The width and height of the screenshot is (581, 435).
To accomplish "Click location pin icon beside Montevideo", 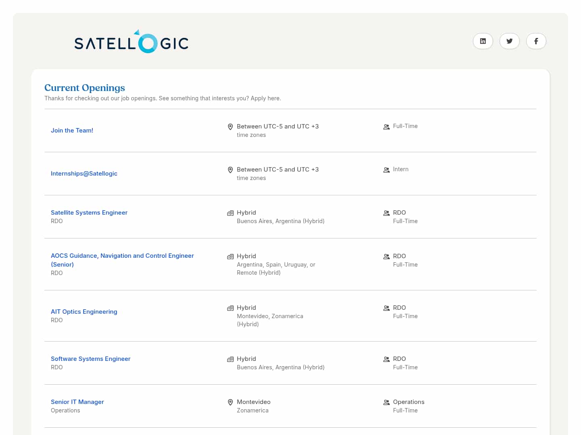I will [x=230, y=402].
